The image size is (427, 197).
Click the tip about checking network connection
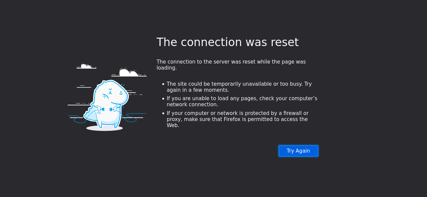(242, 102)
